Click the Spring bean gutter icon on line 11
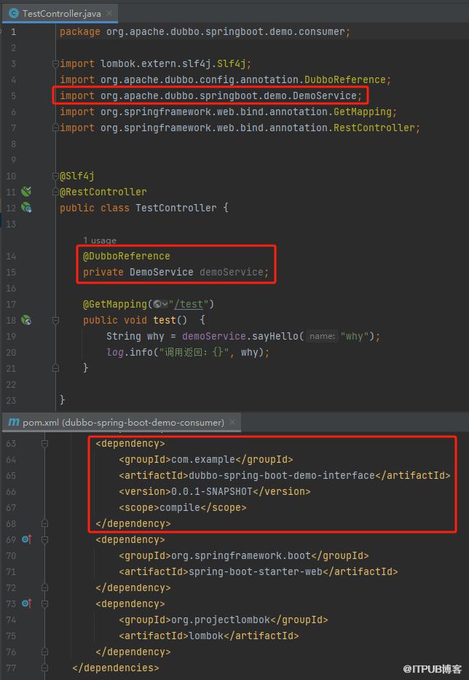This screenshot has height=680, width=469. tap(26, 191)
